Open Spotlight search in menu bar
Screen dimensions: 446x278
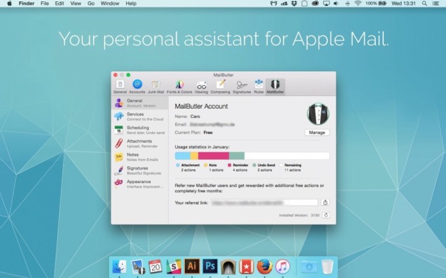[424, 3]
